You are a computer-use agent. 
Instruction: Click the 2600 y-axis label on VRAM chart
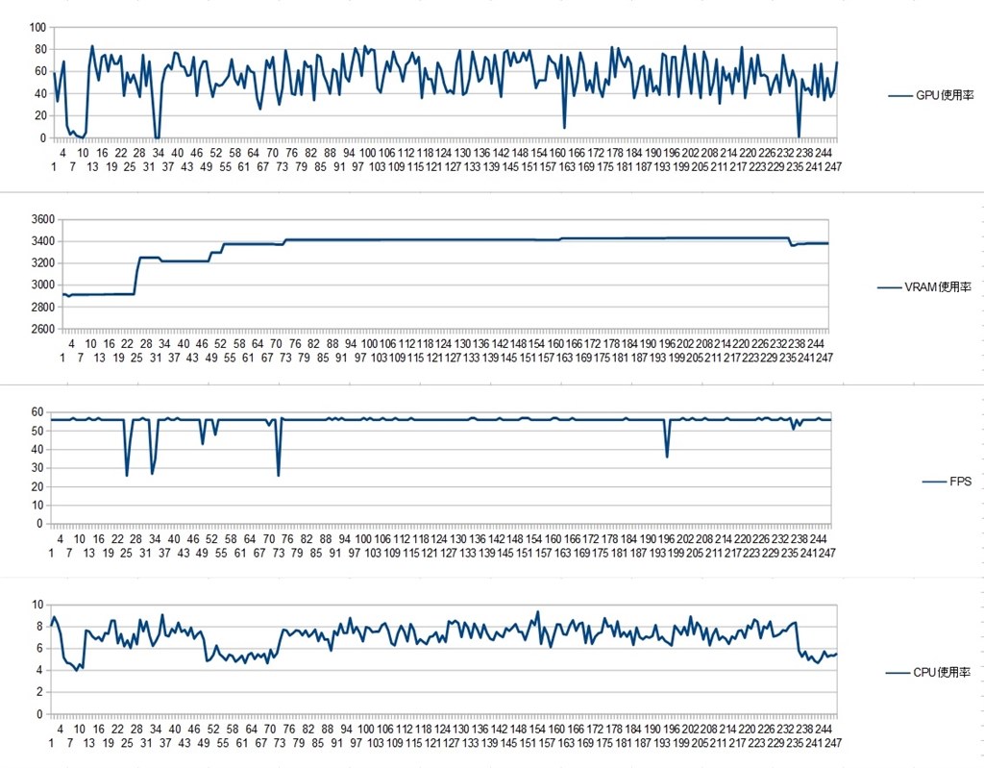point(43,329)
